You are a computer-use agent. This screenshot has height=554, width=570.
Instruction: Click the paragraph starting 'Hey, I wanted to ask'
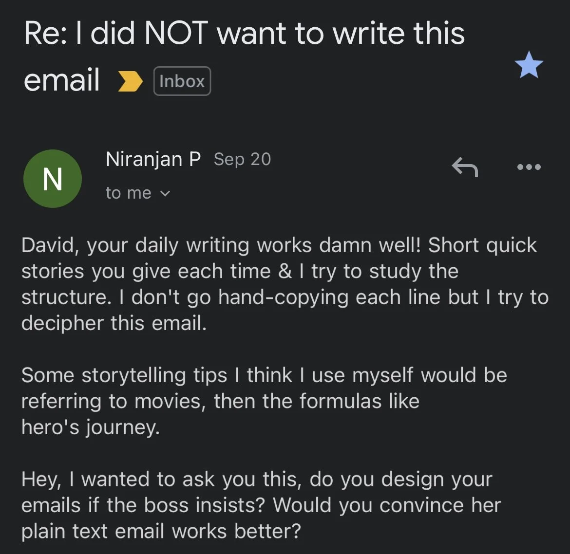point(256,480)
